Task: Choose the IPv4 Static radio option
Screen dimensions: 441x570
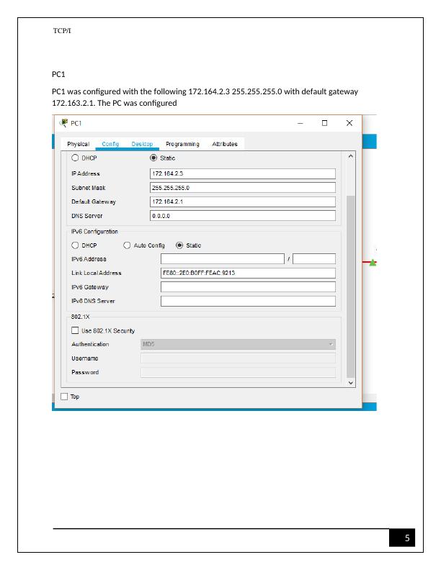Action: (153, 158)
